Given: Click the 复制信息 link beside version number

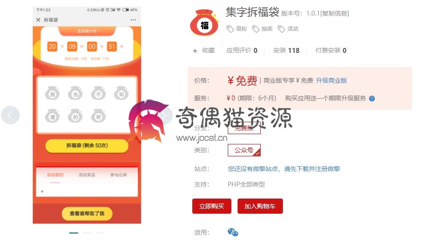Looking at the screenshot, I should (334, 13).
